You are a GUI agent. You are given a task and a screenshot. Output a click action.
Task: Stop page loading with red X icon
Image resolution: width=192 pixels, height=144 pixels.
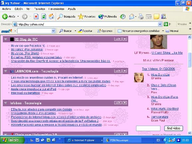[36, 17]
